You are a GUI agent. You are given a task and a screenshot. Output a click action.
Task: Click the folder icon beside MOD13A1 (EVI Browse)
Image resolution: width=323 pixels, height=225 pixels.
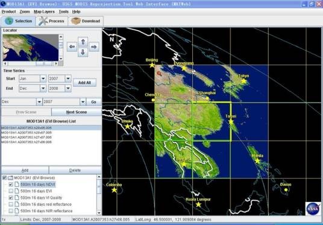[10, 178]
